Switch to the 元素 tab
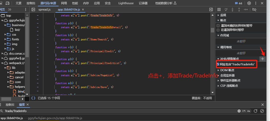The width and height of the screenshot is (270, 121). tap(18, 3)
